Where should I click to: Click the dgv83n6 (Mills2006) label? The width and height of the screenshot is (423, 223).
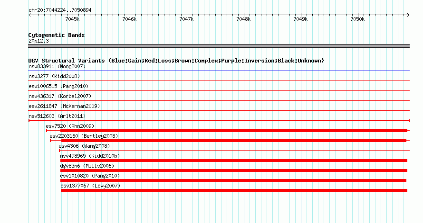point(87,166)
